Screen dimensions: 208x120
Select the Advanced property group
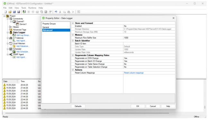pos(56,30)
